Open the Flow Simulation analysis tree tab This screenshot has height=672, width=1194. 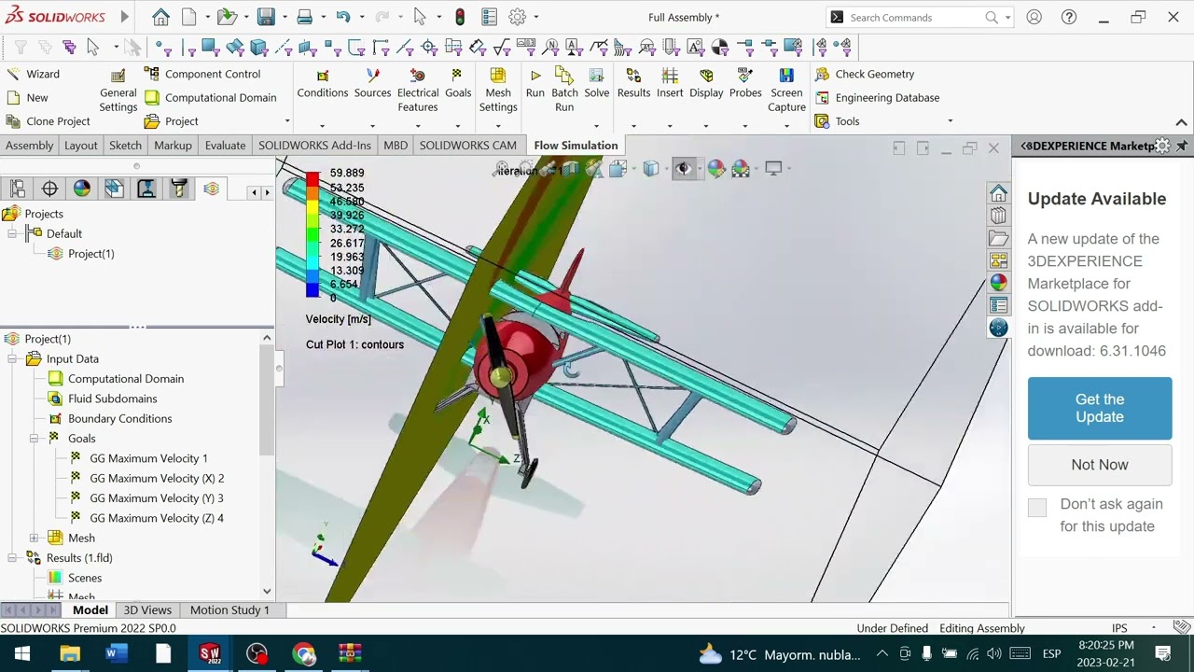click(212, 189)
